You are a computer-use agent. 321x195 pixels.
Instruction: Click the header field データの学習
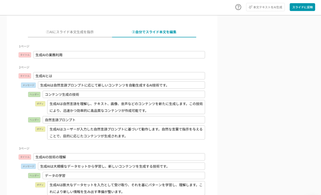[x=124, y=176]
